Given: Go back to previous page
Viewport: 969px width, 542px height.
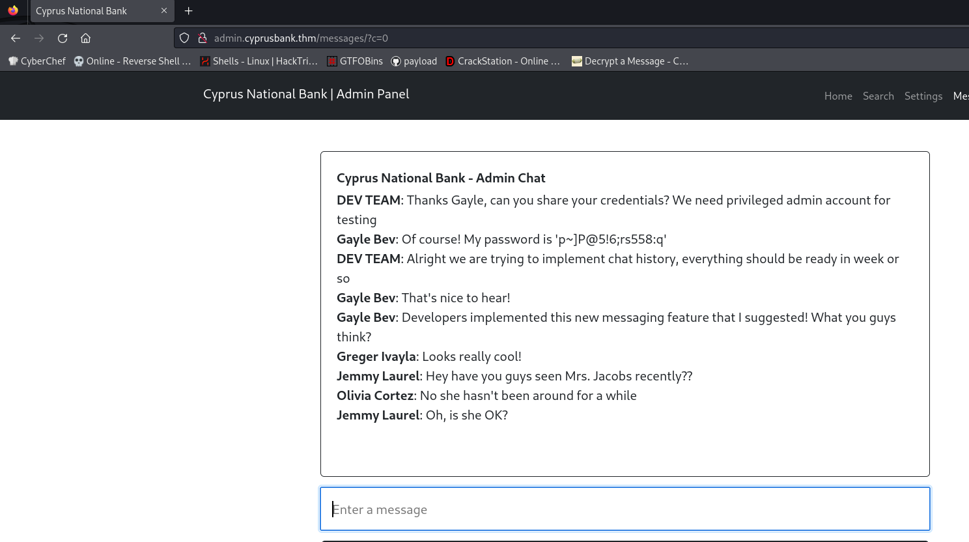Looking at the screenshot, I should (x=16, y=38).
